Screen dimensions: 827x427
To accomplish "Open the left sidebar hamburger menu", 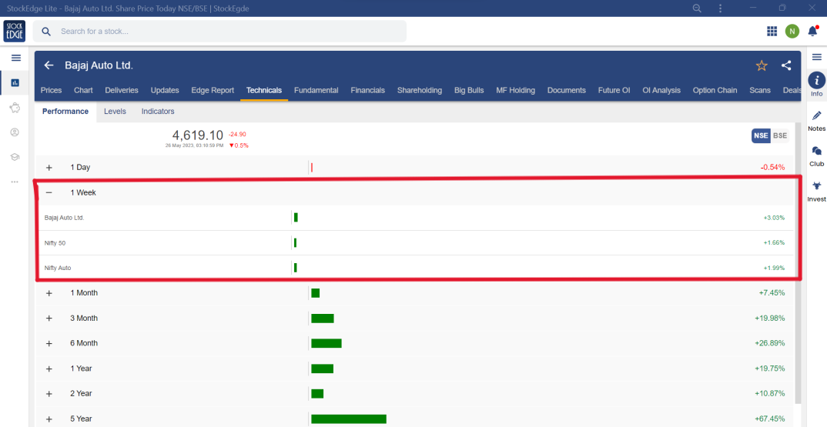I will (15, 58).
